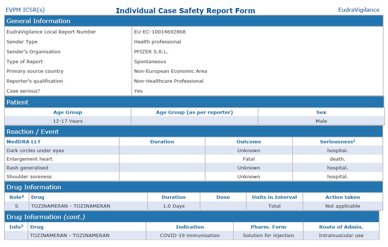Click the Seriousness column header
Image resolution: width=388 pixels, height=247 pixels.
coord(337,142)
